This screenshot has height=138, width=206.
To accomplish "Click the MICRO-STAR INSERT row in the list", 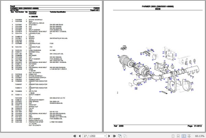I will pyautogui.click(x=28, y=100).
